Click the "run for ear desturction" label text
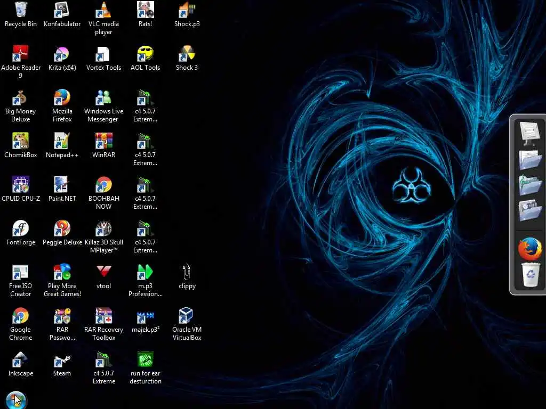Image resolution: width=546 pixels, height=409 pixels. [145, 378]
